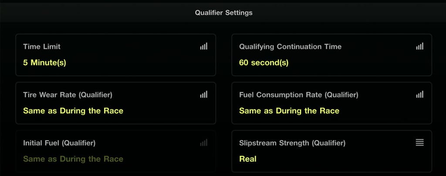Open Fuel Consumption Rate 'Same as During the Race' value
This screenshot has width=446, height=176.
[x=289, y=111]
